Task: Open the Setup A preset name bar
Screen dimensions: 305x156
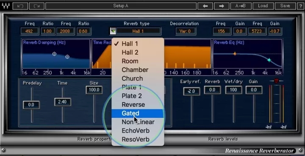Action: point(121,6)
